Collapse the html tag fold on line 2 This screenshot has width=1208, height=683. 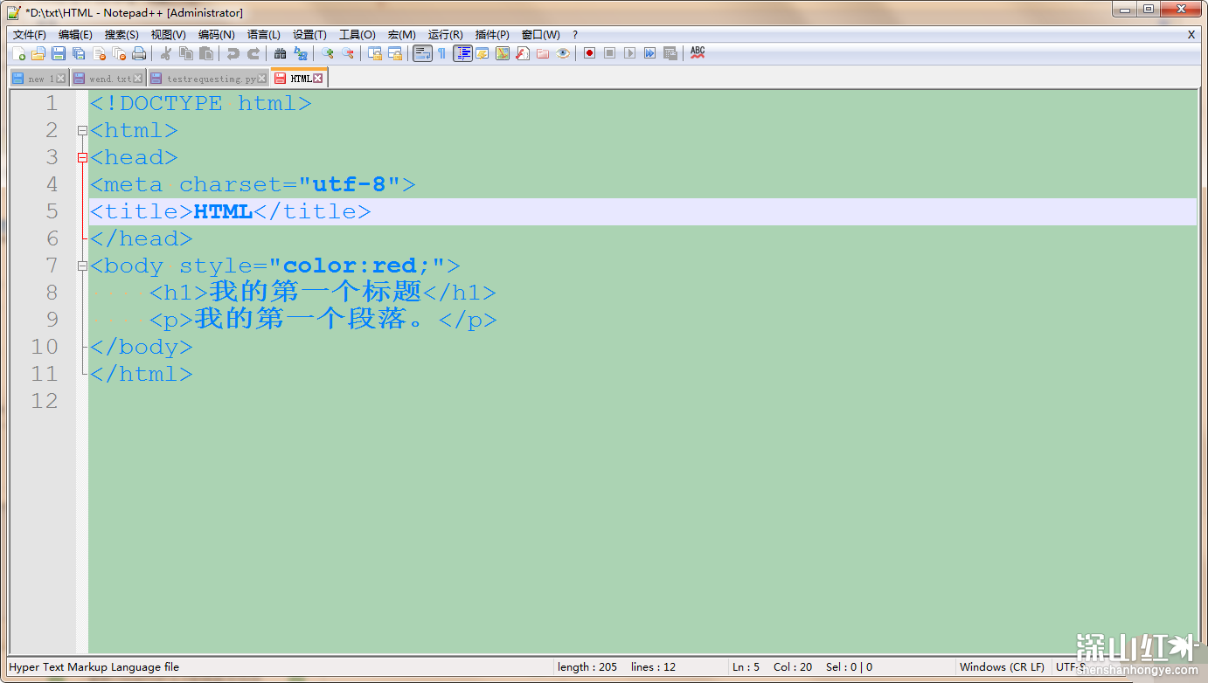click(82, 131)
